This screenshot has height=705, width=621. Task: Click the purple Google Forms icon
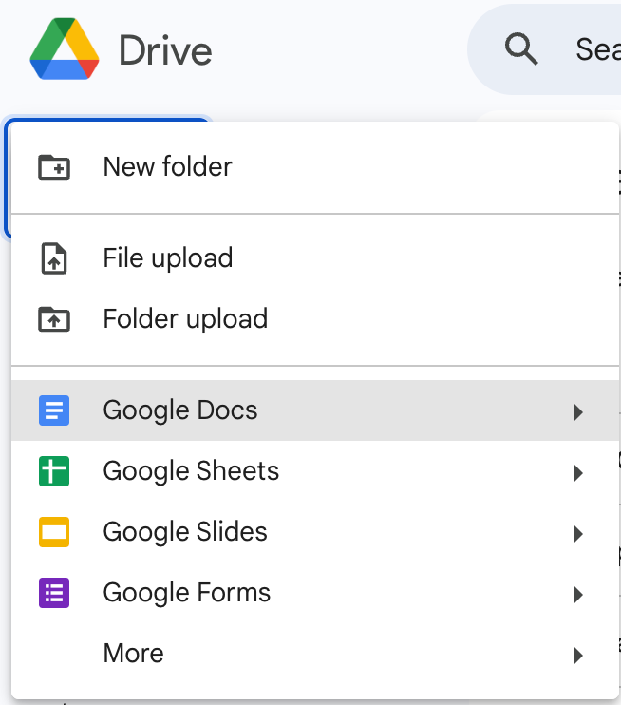point(54,593)
